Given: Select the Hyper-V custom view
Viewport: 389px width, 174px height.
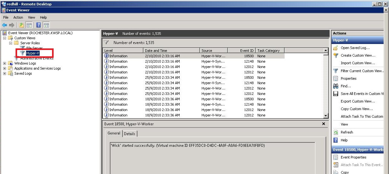Looking at the screenshot, I should point(33,53).
